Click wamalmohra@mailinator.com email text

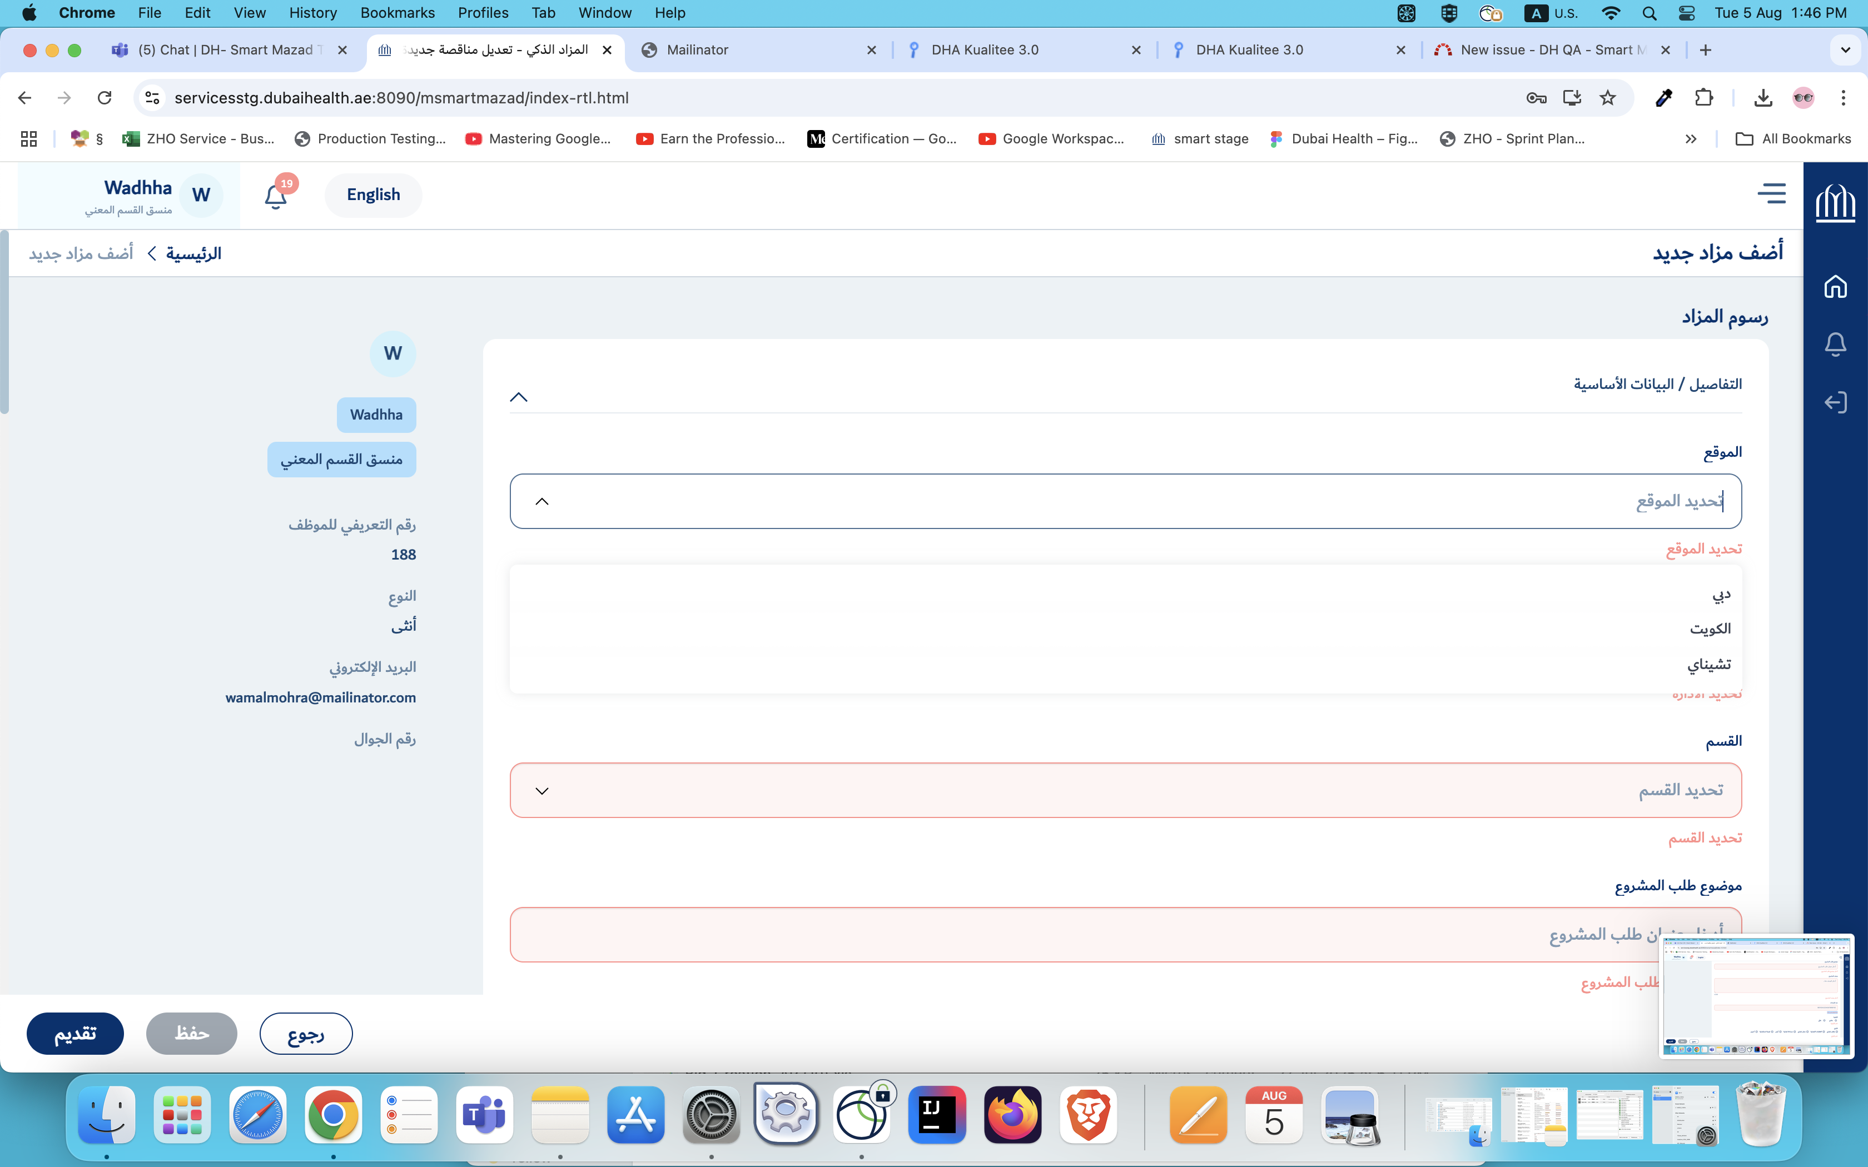[320, 698]
